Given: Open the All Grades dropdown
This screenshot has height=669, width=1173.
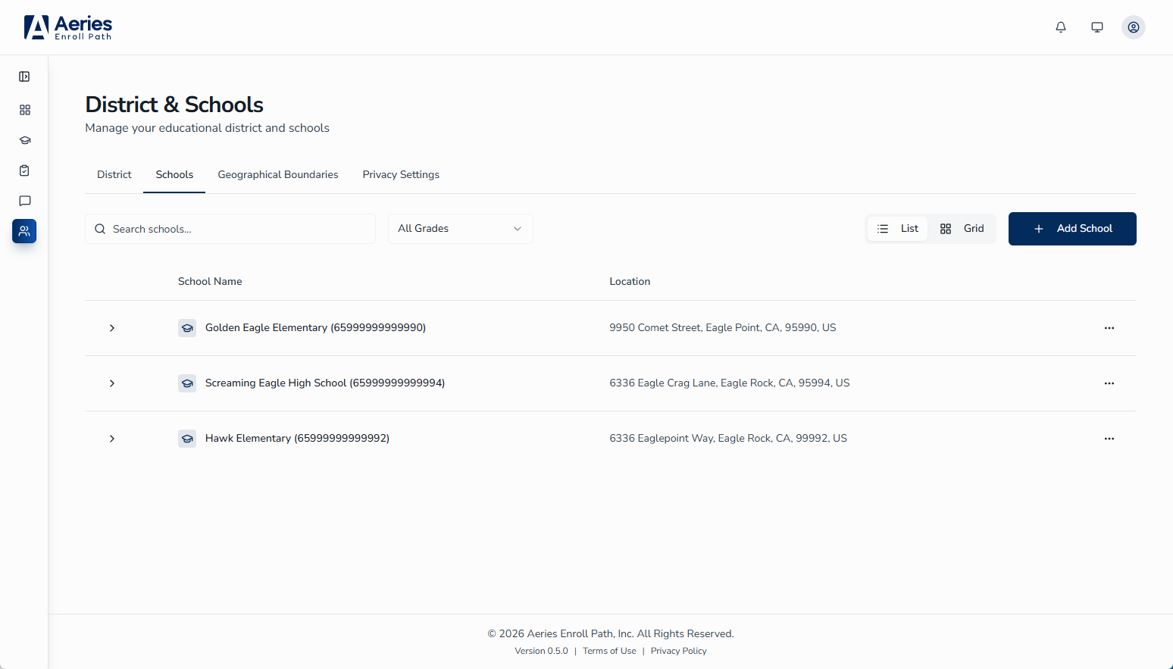Looking at the screenshot, I should point(461,229).
